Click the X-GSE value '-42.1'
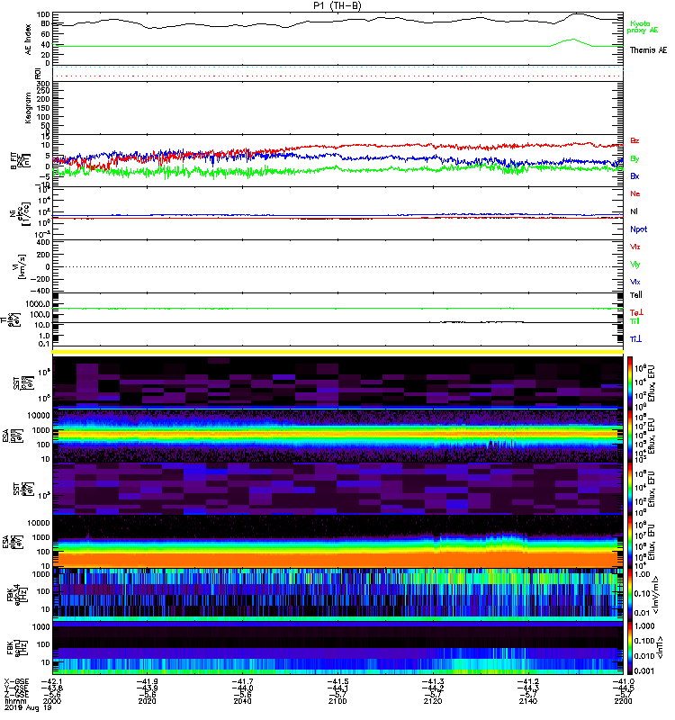Viewport: 675px width, 720px height. pyautogui.click(x=52, y=681)
